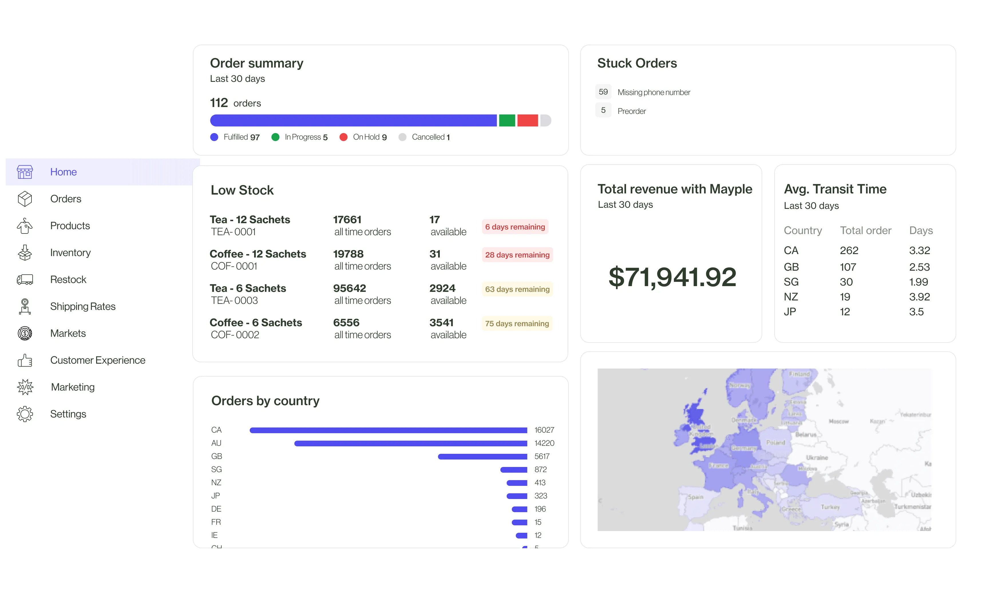Click the Orders box icon
Viewport: 990px width, 594px height.
point(25,199)
